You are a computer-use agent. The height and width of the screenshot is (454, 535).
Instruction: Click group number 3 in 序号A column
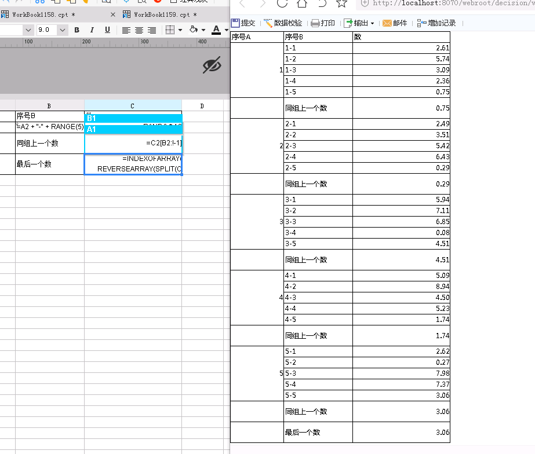point(281,222)
